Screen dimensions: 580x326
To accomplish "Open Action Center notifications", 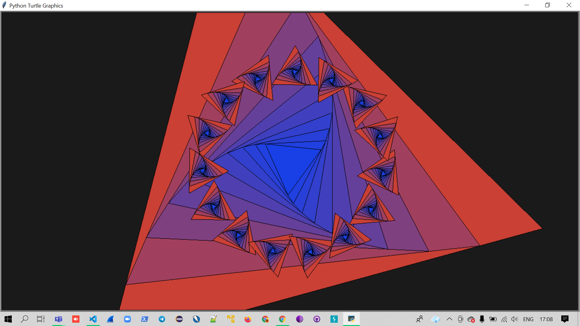I will 565,319.
